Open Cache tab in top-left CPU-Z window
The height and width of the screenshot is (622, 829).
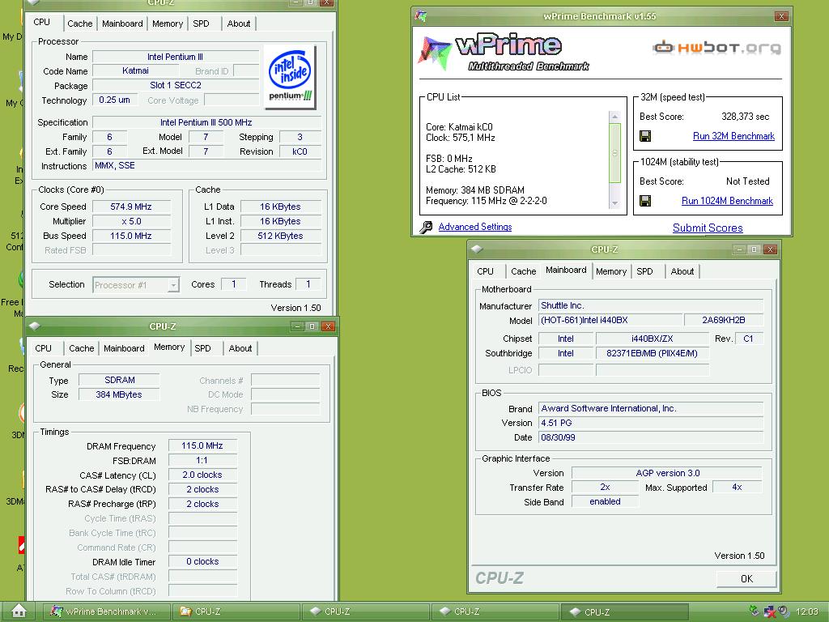point(80,23)
